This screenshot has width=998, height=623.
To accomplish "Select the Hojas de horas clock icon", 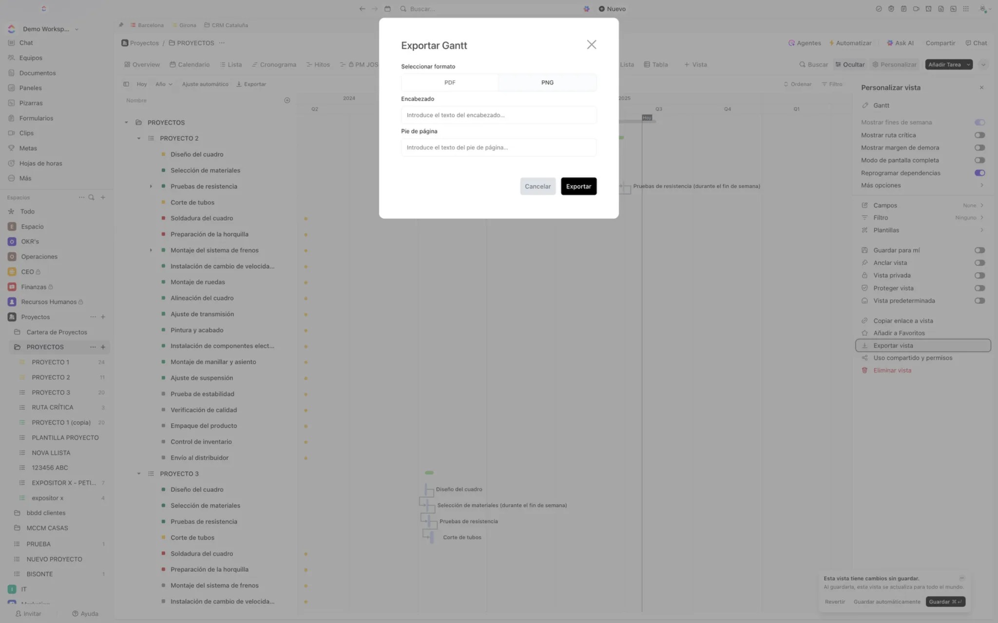I will [12, 163].
